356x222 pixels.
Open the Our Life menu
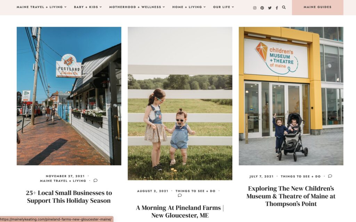[224, 7]
